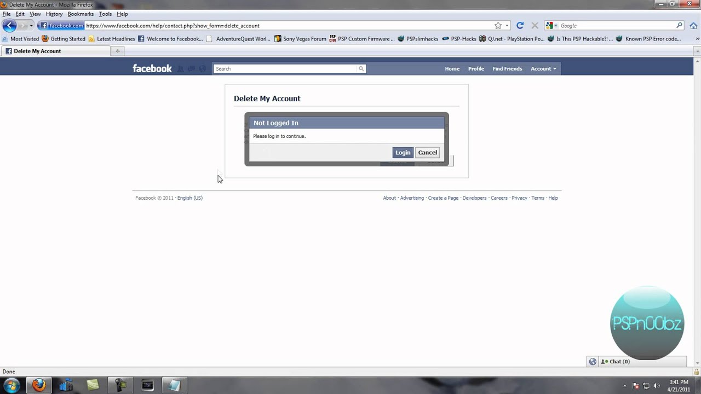Open the Welcome to Facebook bookmark
This screenshot has width=701, height=394.
tap(170, 39)
